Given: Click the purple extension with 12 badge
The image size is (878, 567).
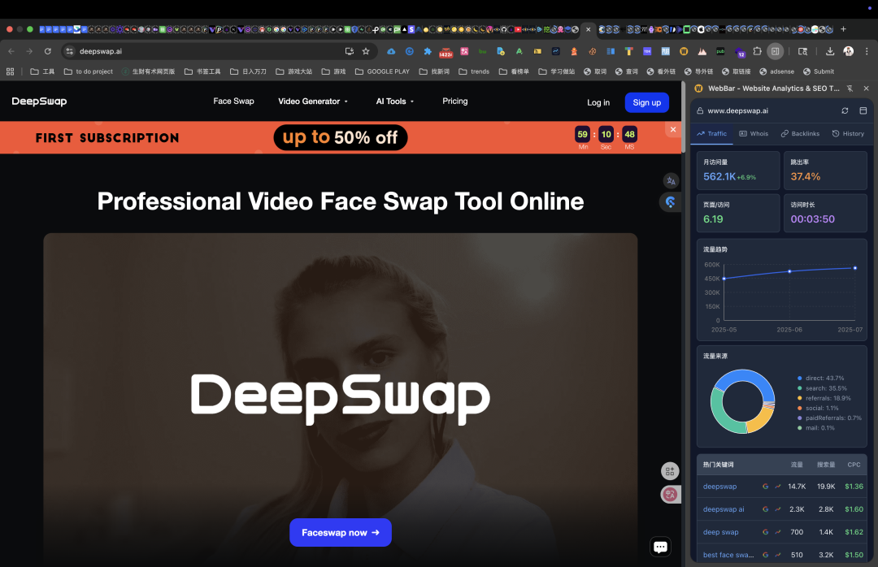Looking at the screenshot, I should point(740,53).
